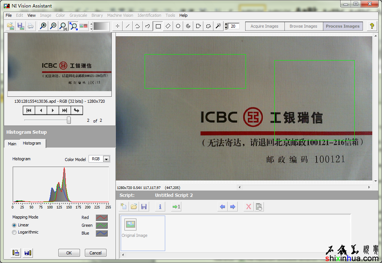The width and height of the screenshot is (382, 263).
Task: Click the Red plot color swatch
Action: pos(102,217)
